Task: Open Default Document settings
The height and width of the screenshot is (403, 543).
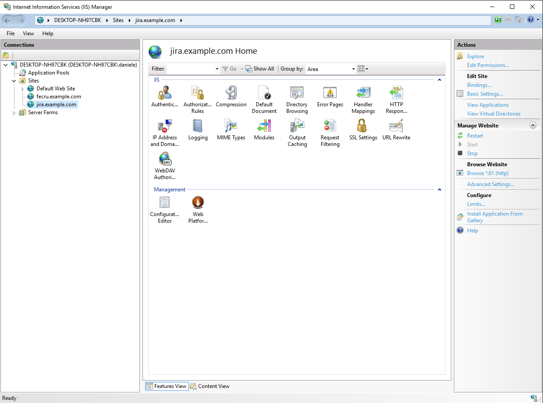Action: click(264, 100)
